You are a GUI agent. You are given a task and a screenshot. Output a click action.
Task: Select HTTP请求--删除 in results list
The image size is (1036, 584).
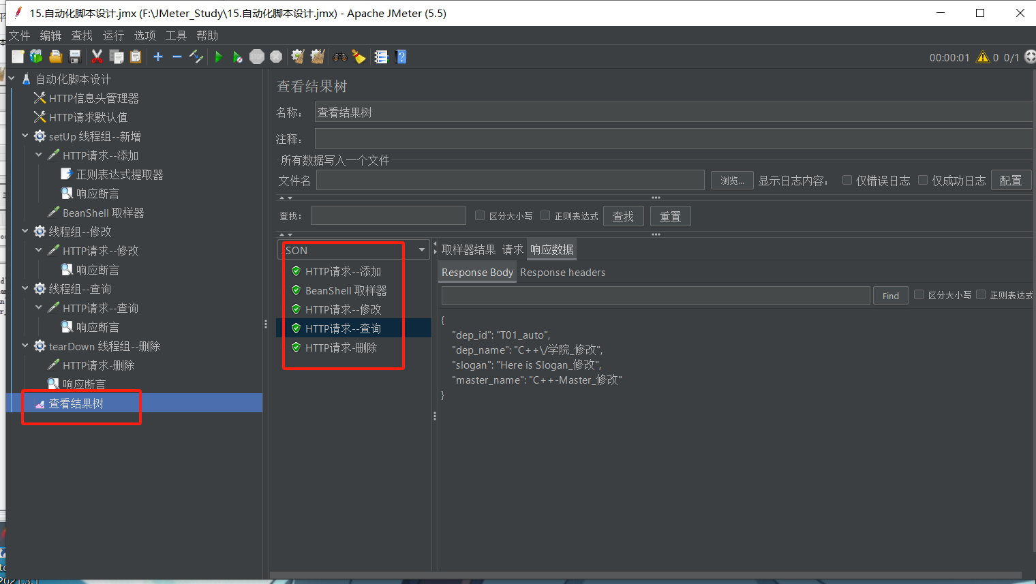[x=341, y=348]
